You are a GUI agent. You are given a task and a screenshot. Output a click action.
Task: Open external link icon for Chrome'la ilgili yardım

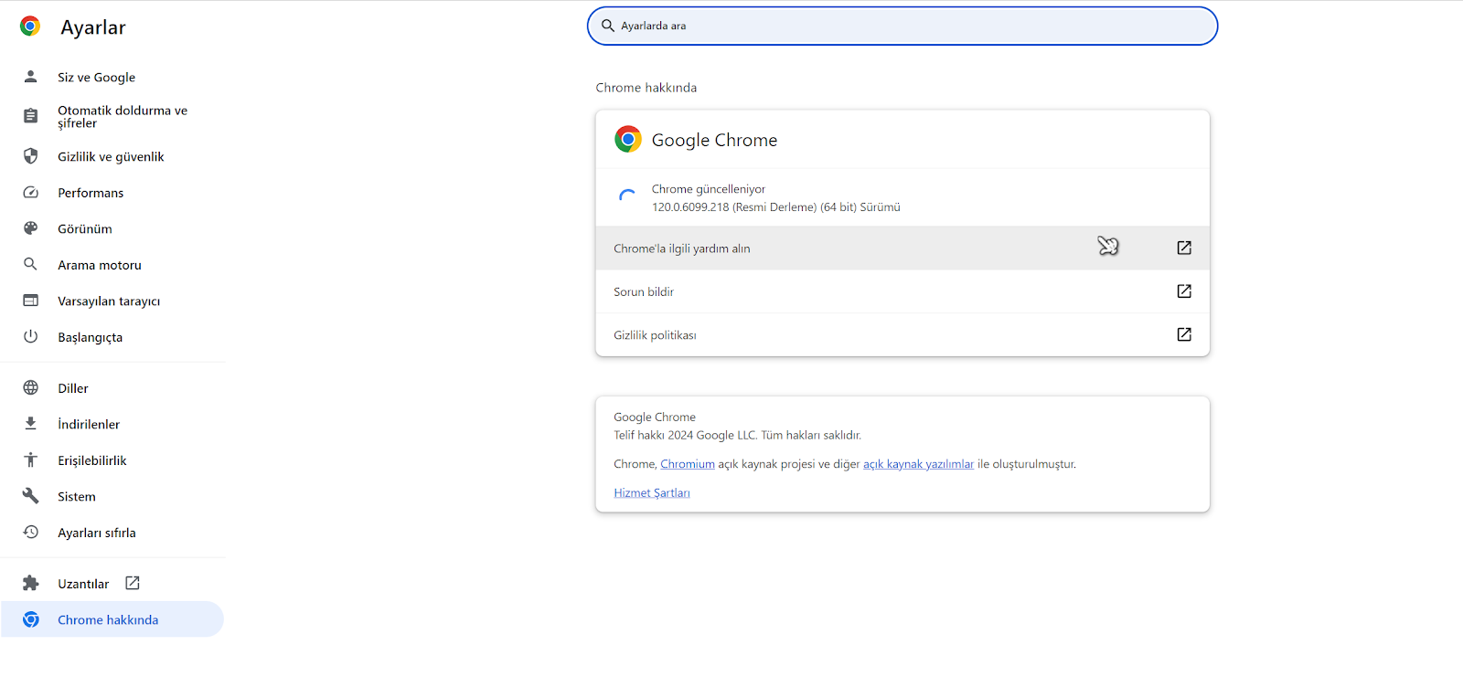(x=1184, y=248)
